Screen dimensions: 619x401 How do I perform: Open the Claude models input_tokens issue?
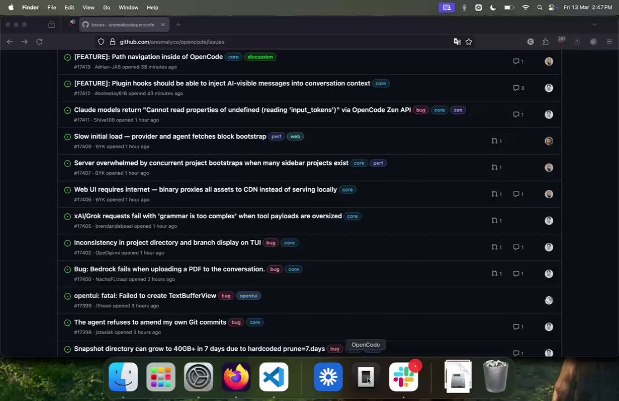point(243,110)
